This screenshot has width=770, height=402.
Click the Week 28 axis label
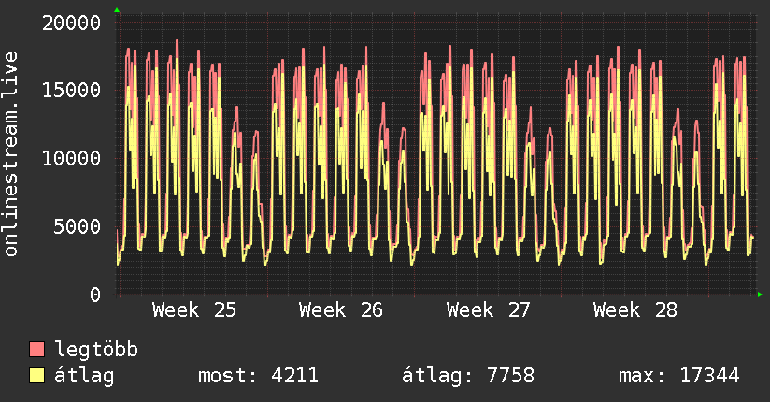[x=635, y=310]
